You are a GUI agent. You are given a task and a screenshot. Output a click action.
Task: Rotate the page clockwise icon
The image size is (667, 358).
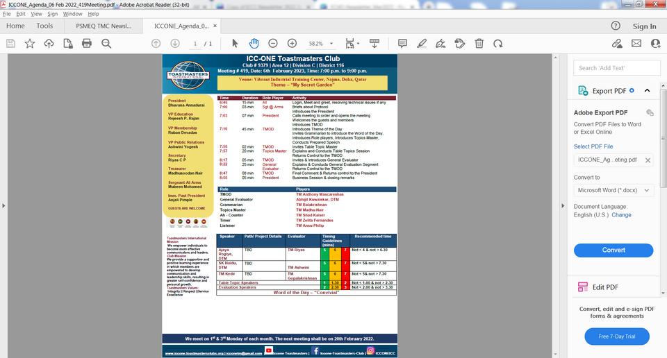coord(498,43)
